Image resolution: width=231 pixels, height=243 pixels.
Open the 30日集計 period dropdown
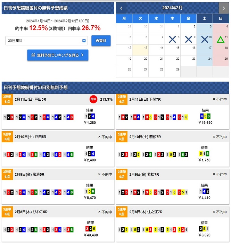[x=47, y=41]
